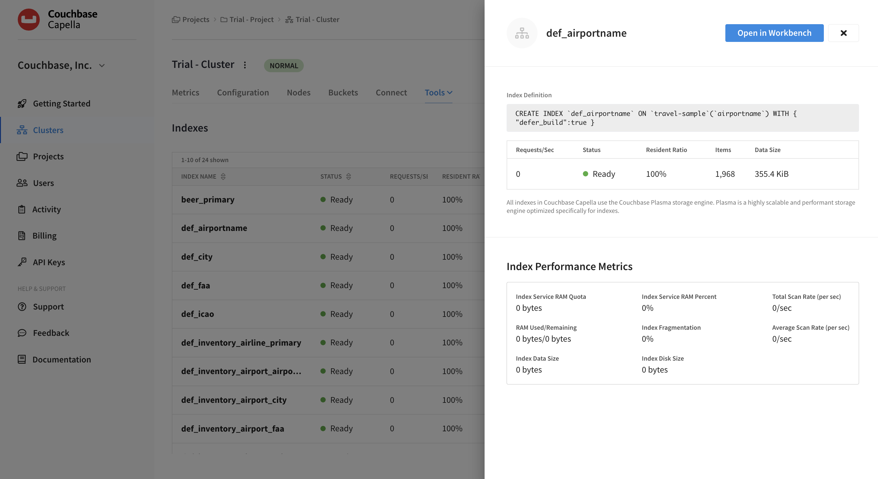The image size is (878, 479).
Task: Sort indexes by Status column arrows
Action: pos(348,176)
